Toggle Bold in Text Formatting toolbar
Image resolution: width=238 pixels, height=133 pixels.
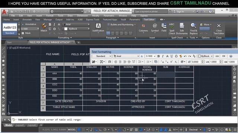(158, 56)
